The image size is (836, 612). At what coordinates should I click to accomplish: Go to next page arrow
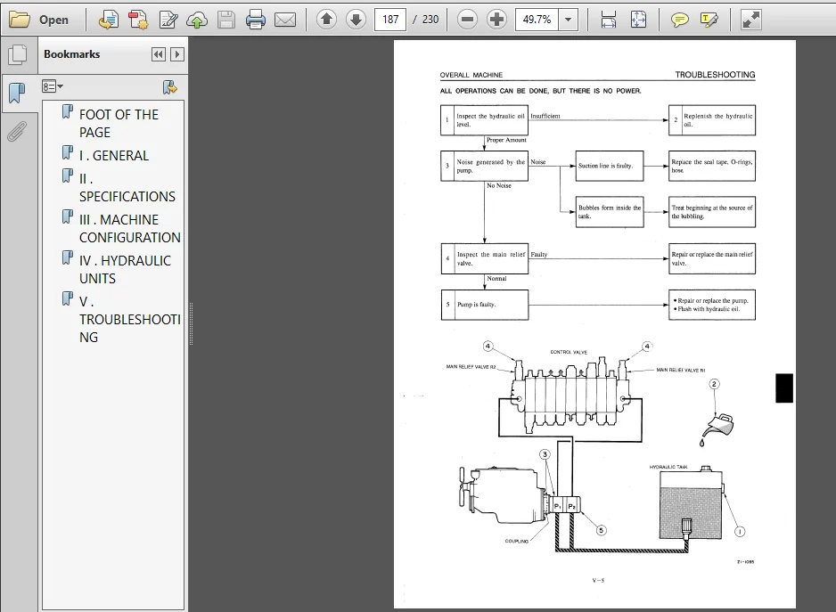coord(356,20)
